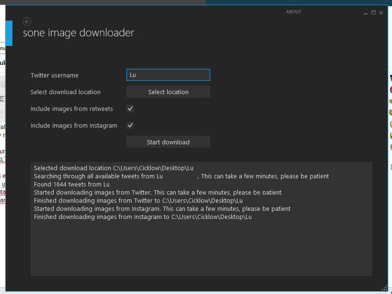Screen dimensions: 392x294
Task: Minimize the sone image downloader window
Action: (x=366, y=13)
